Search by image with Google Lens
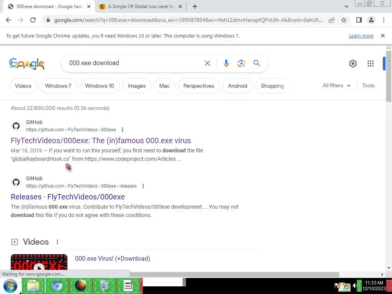392x294 pixels. [241, 63]
